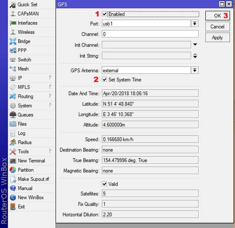
Task: Open the Files folder icon
Action: (13, 124)
